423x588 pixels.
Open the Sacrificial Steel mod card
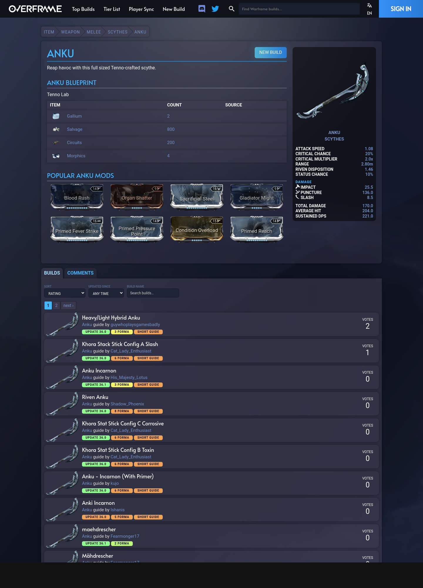coord(197,197)
